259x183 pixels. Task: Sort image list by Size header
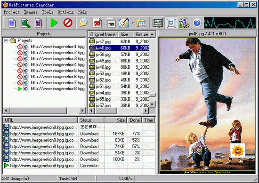pos(125,34)
